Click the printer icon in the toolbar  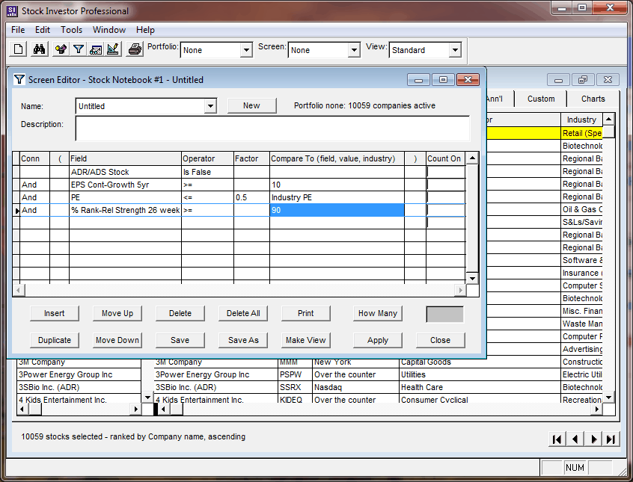(x=135, y=50)
